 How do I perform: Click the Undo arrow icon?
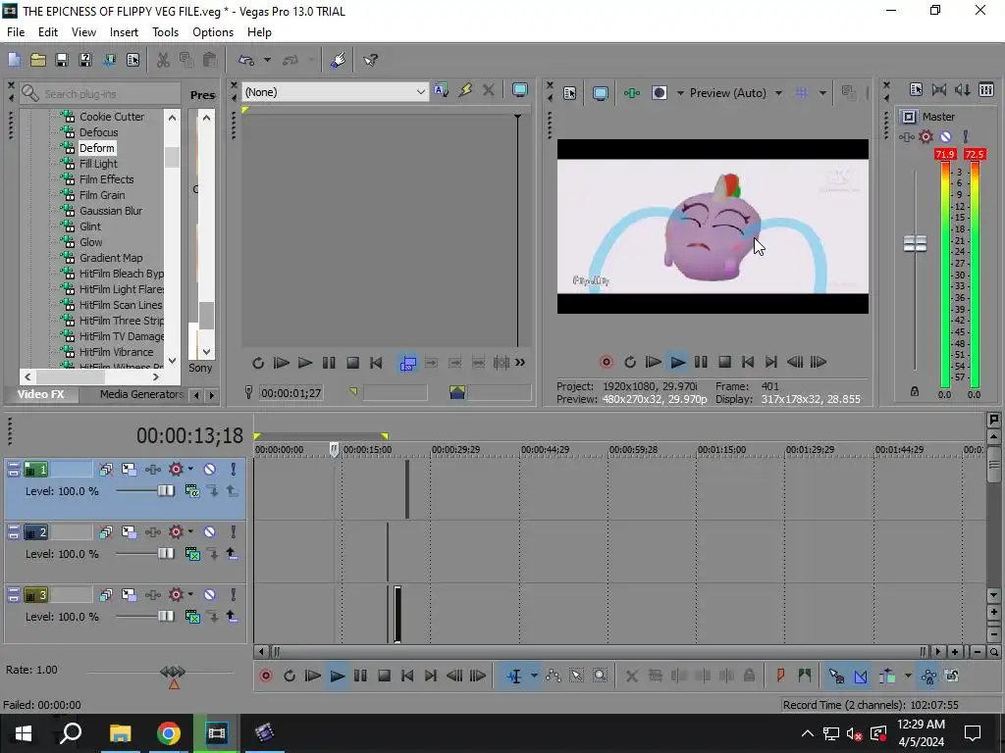(x=246, y=60)
